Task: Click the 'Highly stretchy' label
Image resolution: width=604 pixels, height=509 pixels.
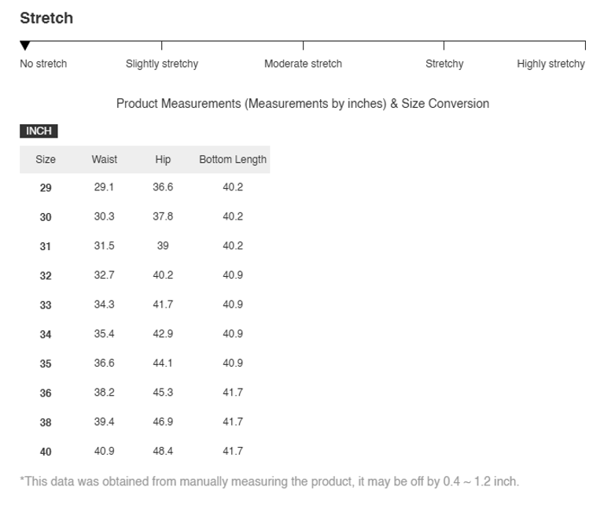Action: pyautogui.click(x=551, y=64)
